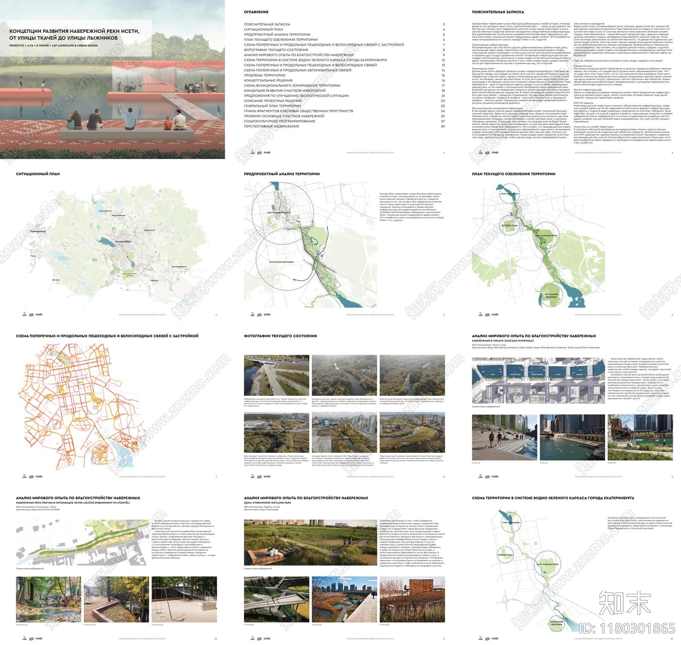Click contents row 'АНАЛИЗ МИРОВОГО ОПЫТА ПО БЛАГОУСТРОЙСТВУ НАБЕРЕЖНЫХ'
This screenshot has width=681, height=645.
pyautogui.click(x=344, y=55)
